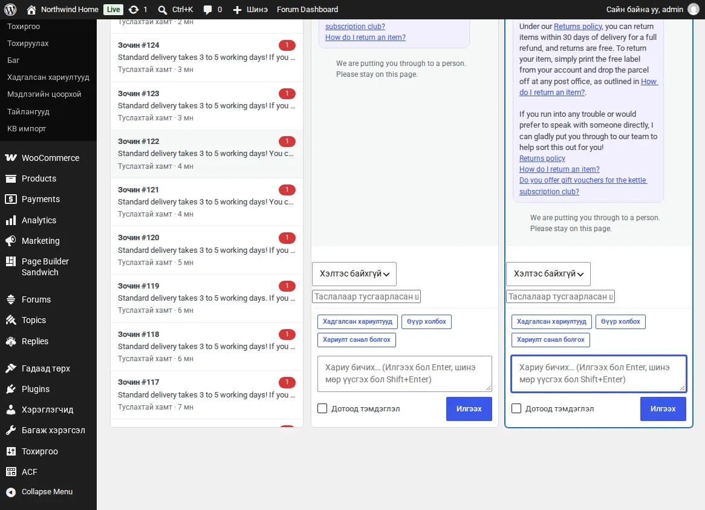Viewport: 705px width, 510px height.
Task: Open the Баг submenu item
Action: 13,60
